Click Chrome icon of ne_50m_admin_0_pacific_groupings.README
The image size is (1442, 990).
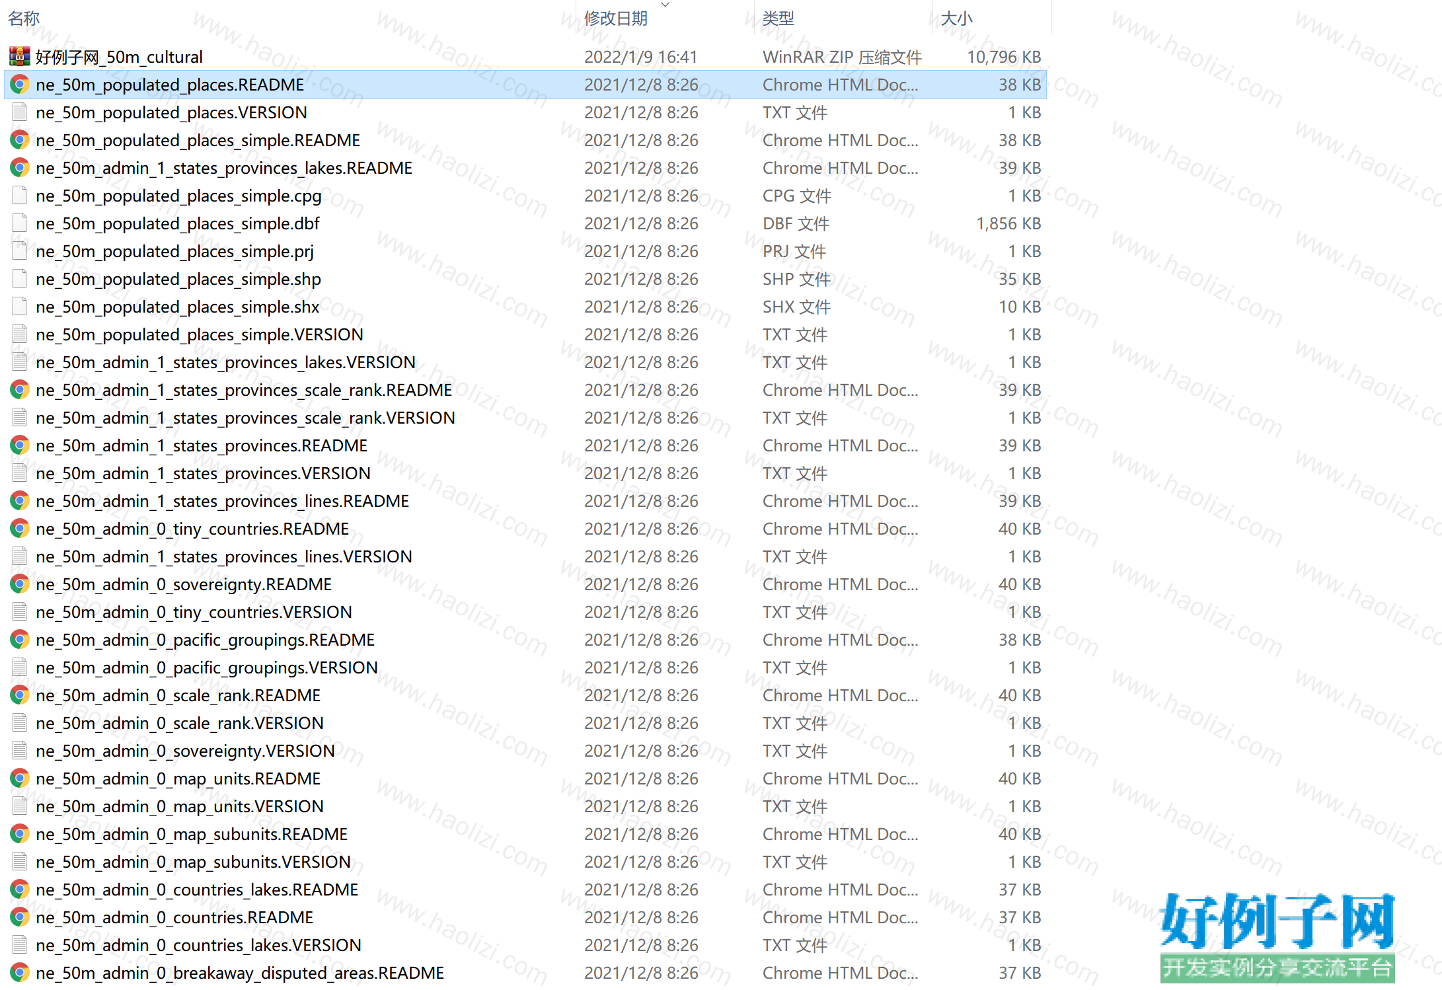(20, 640)
